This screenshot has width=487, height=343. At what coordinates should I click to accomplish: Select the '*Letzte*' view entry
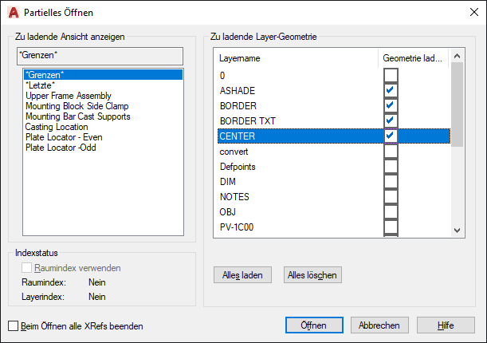(x=40, y=85)
